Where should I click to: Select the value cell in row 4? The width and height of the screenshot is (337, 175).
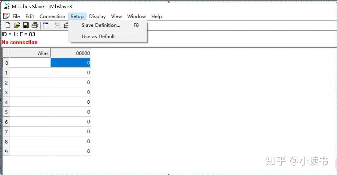(x=70, y=102)
